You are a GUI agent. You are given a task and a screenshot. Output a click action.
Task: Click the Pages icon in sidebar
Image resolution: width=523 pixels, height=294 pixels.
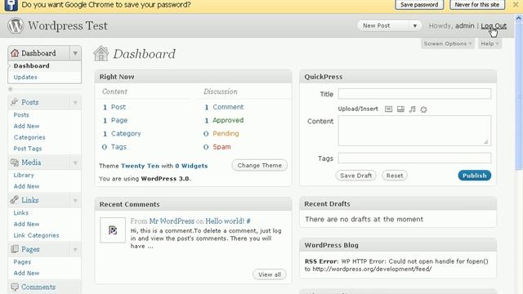click(15, 249)
